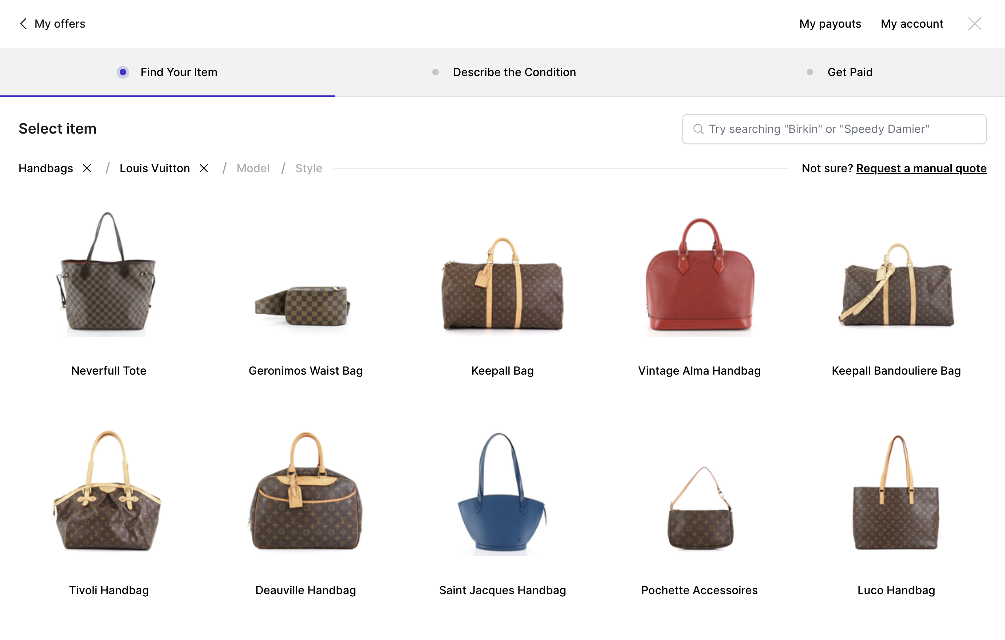
Task: Close the sell flow with the X icon
Action: [974, 24]
